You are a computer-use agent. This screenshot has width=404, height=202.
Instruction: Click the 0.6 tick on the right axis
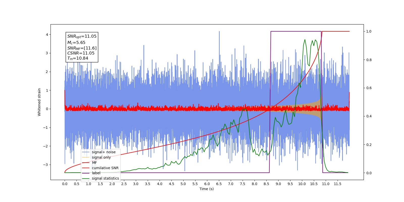[x=369, y=88]
